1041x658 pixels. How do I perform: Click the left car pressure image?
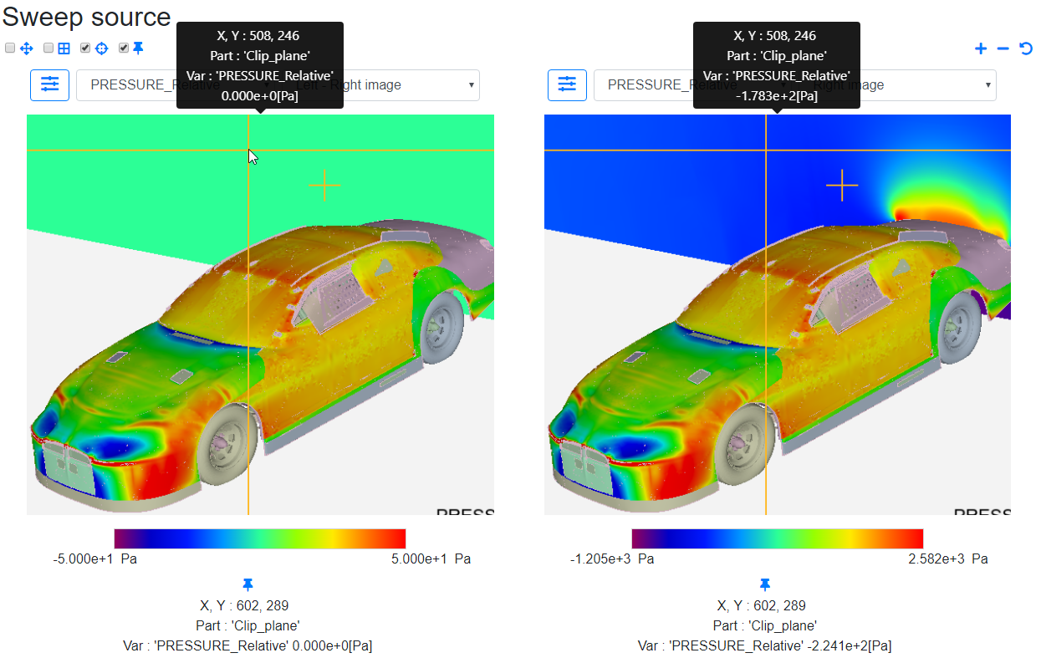click(260, 314)
